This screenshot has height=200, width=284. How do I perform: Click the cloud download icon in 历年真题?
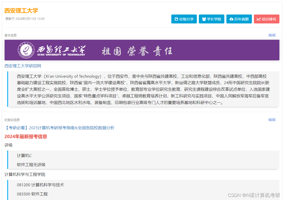(231, 19)
